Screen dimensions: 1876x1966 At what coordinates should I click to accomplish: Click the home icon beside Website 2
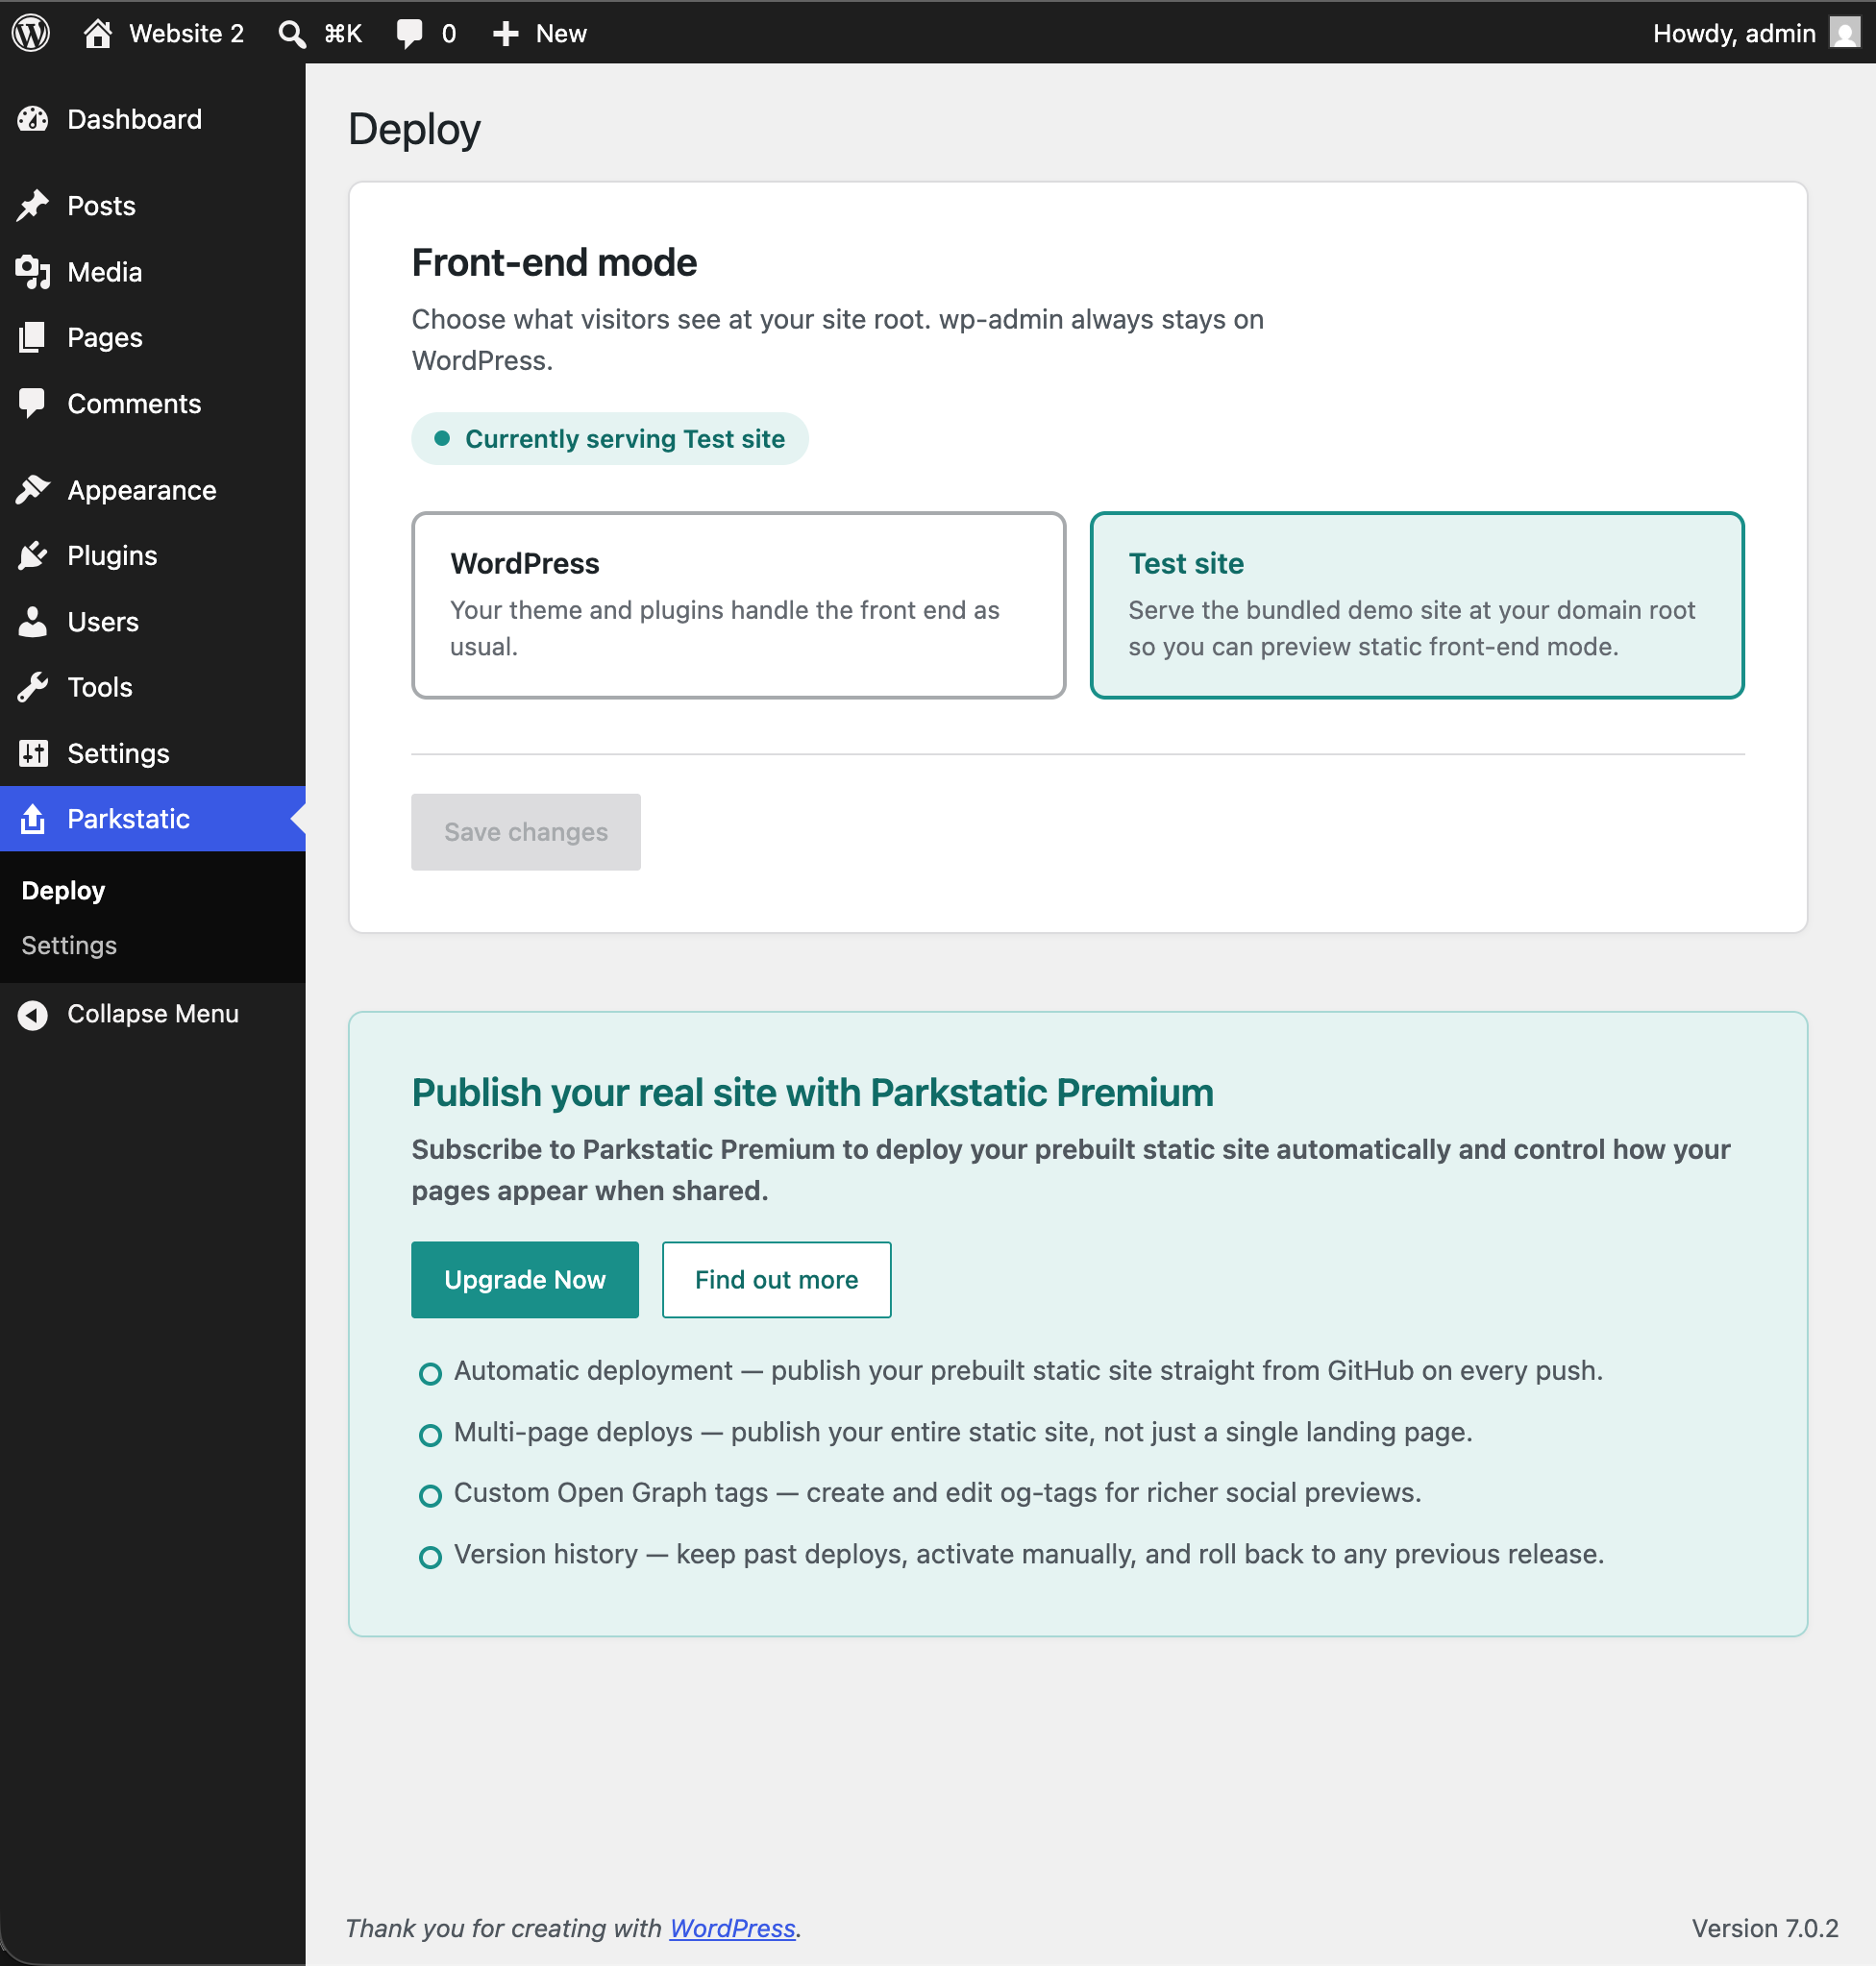pyautogui.click(x=97, y=33)
